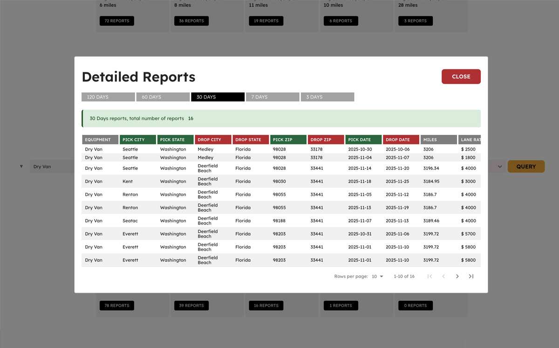Open the rows per page dropdown
Screen dimensions: 559x348
point(377,277)
